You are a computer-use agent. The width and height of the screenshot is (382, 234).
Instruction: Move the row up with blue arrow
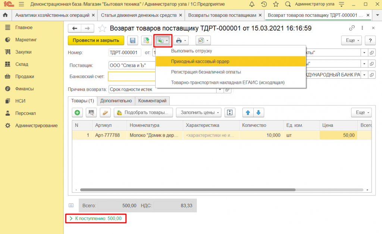tap(248, 112)
